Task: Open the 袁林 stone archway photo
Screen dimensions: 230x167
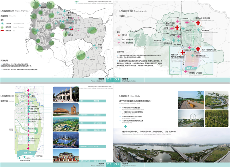Action: tap(66, 94)
